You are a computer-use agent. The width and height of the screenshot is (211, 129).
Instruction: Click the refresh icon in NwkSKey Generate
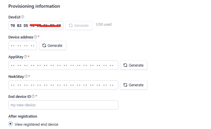click(x=125, y=85)
